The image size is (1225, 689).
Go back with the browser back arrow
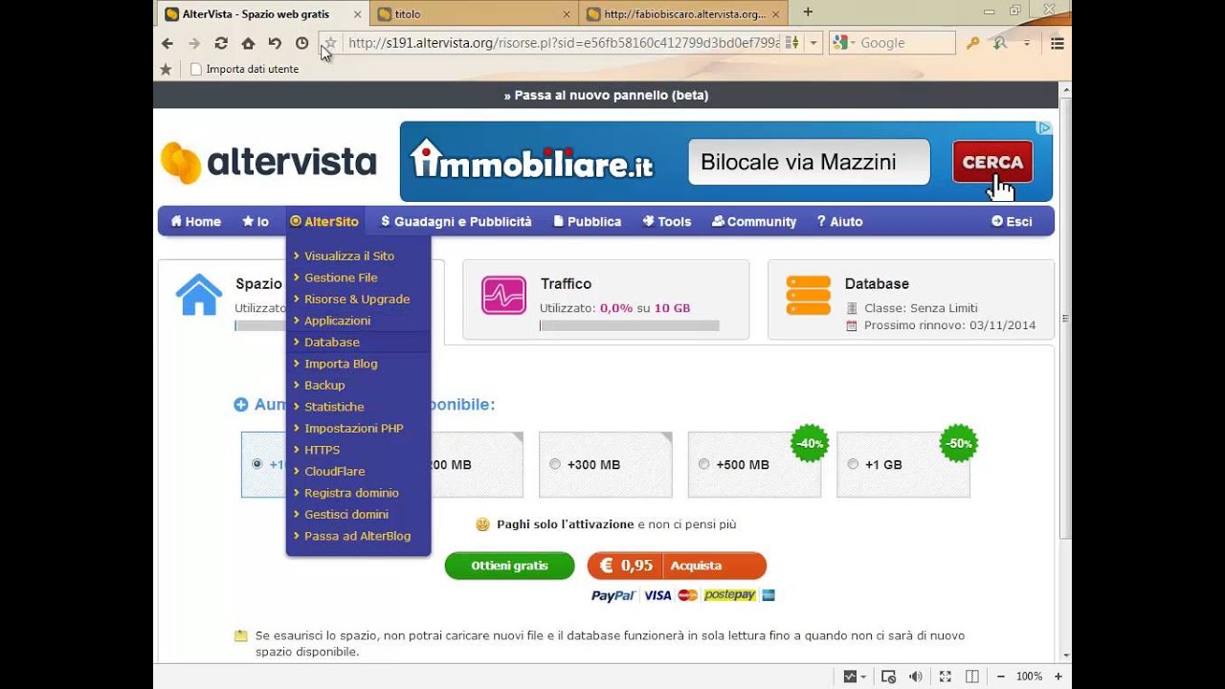pyautogui.click(x=167, y=43)
